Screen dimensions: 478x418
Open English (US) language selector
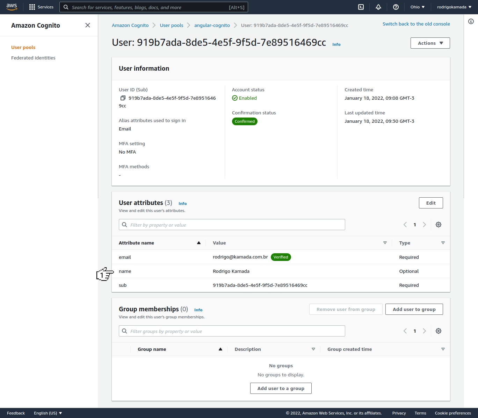(48, 413)
